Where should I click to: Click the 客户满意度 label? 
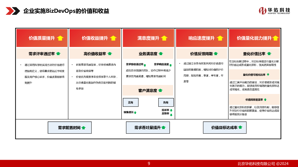148,90
